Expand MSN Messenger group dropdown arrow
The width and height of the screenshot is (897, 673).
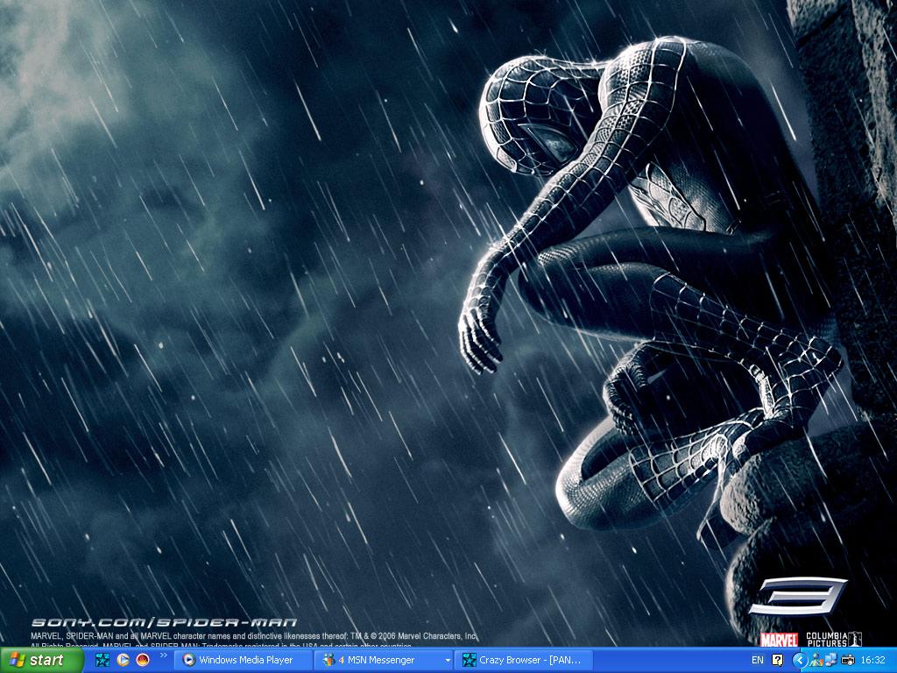[x=448, y=661]
